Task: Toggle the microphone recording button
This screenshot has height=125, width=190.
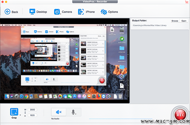Action: tap(73, 112)
